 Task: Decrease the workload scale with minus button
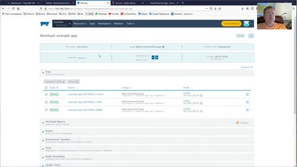tap(153, 58)
